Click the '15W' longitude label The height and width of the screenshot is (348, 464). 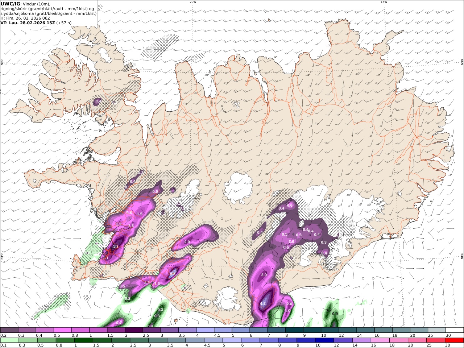click(x=384, y=2)
